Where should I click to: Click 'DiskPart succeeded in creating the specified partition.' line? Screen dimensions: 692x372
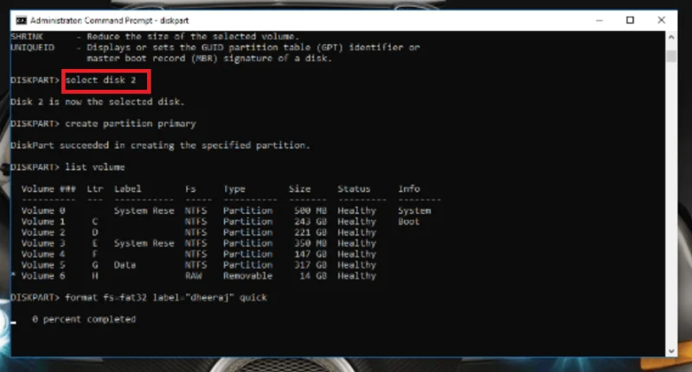click(160, 145)
